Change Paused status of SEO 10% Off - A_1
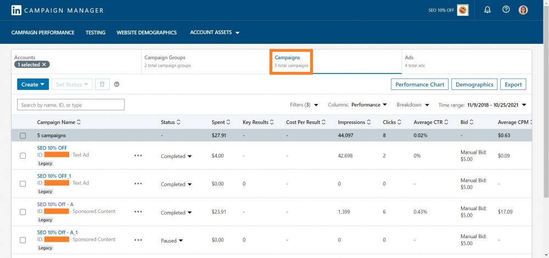549x258 pixels. pos(172,240)
